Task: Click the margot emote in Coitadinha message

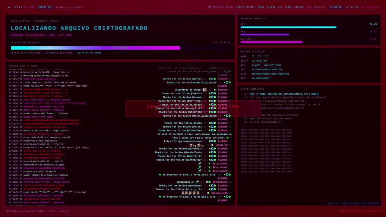Action: pos(205,90)
